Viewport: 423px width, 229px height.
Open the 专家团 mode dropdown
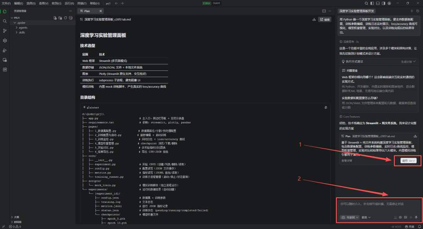(350, 217)
